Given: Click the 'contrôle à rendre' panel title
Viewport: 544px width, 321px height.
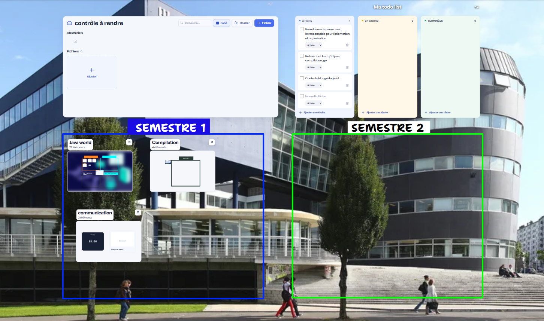Looking at the screenshot, I should click(99, 23).
